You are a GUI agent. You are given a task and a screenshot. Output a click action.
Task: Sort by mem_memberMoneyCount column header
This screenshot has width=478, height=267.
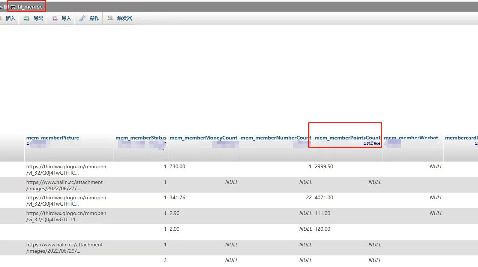click(203, 138)
